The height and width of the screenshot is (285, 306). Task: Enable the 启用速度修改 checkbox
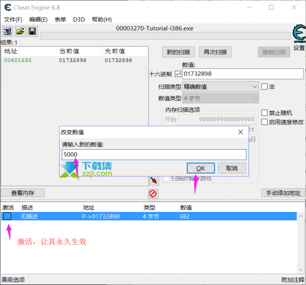coord(264,122)
